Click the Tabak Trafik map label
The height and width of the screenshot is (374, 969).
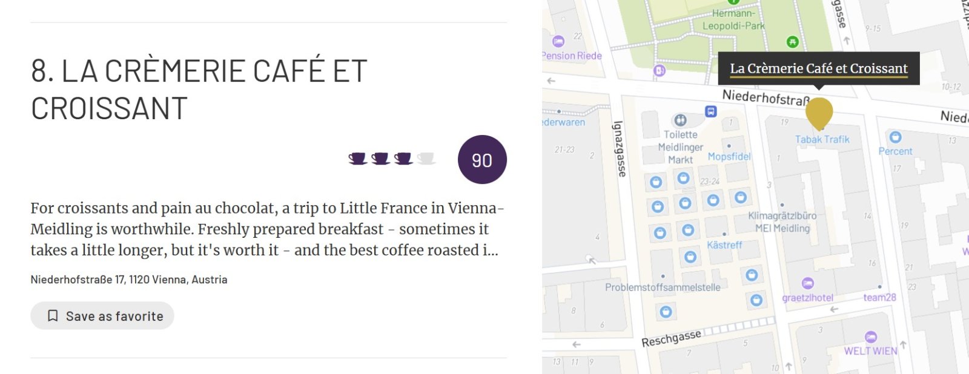822,139
